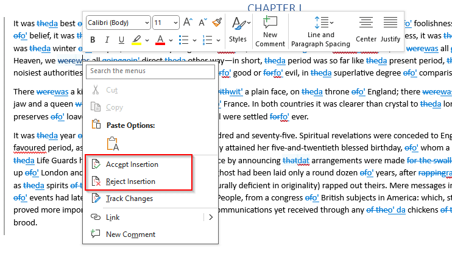Click the tracked word 'thatdat'

pos(296,161)
